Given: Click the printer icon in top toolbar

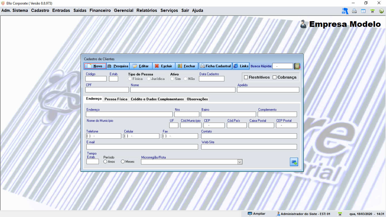Looking at the screenshot, I should 354,11.
